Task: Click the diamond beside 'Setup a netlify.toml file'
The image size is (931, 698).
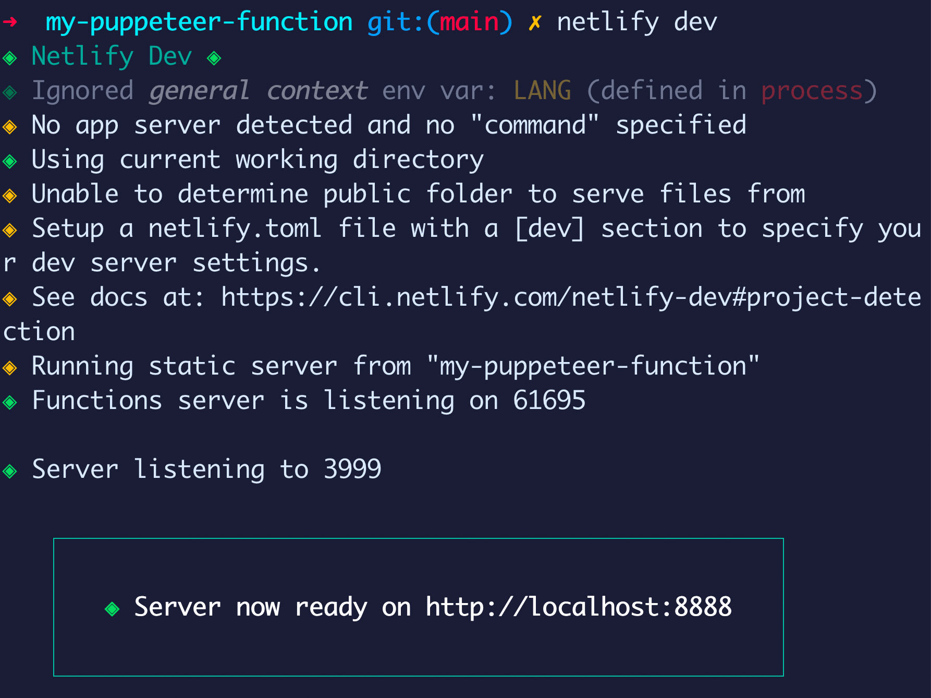Action: [10, 230]
